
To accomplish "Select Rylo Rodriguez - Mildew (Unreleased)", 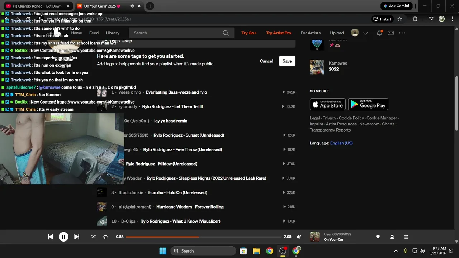I will (x=162, y=164).
